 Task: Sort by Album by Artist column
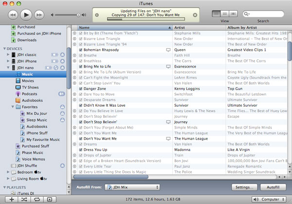point(256,28)
